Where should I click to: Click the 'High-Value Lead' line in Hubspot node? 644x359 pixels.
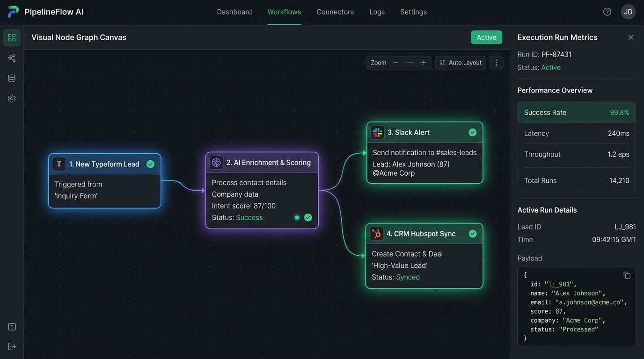tap(400, 266)
